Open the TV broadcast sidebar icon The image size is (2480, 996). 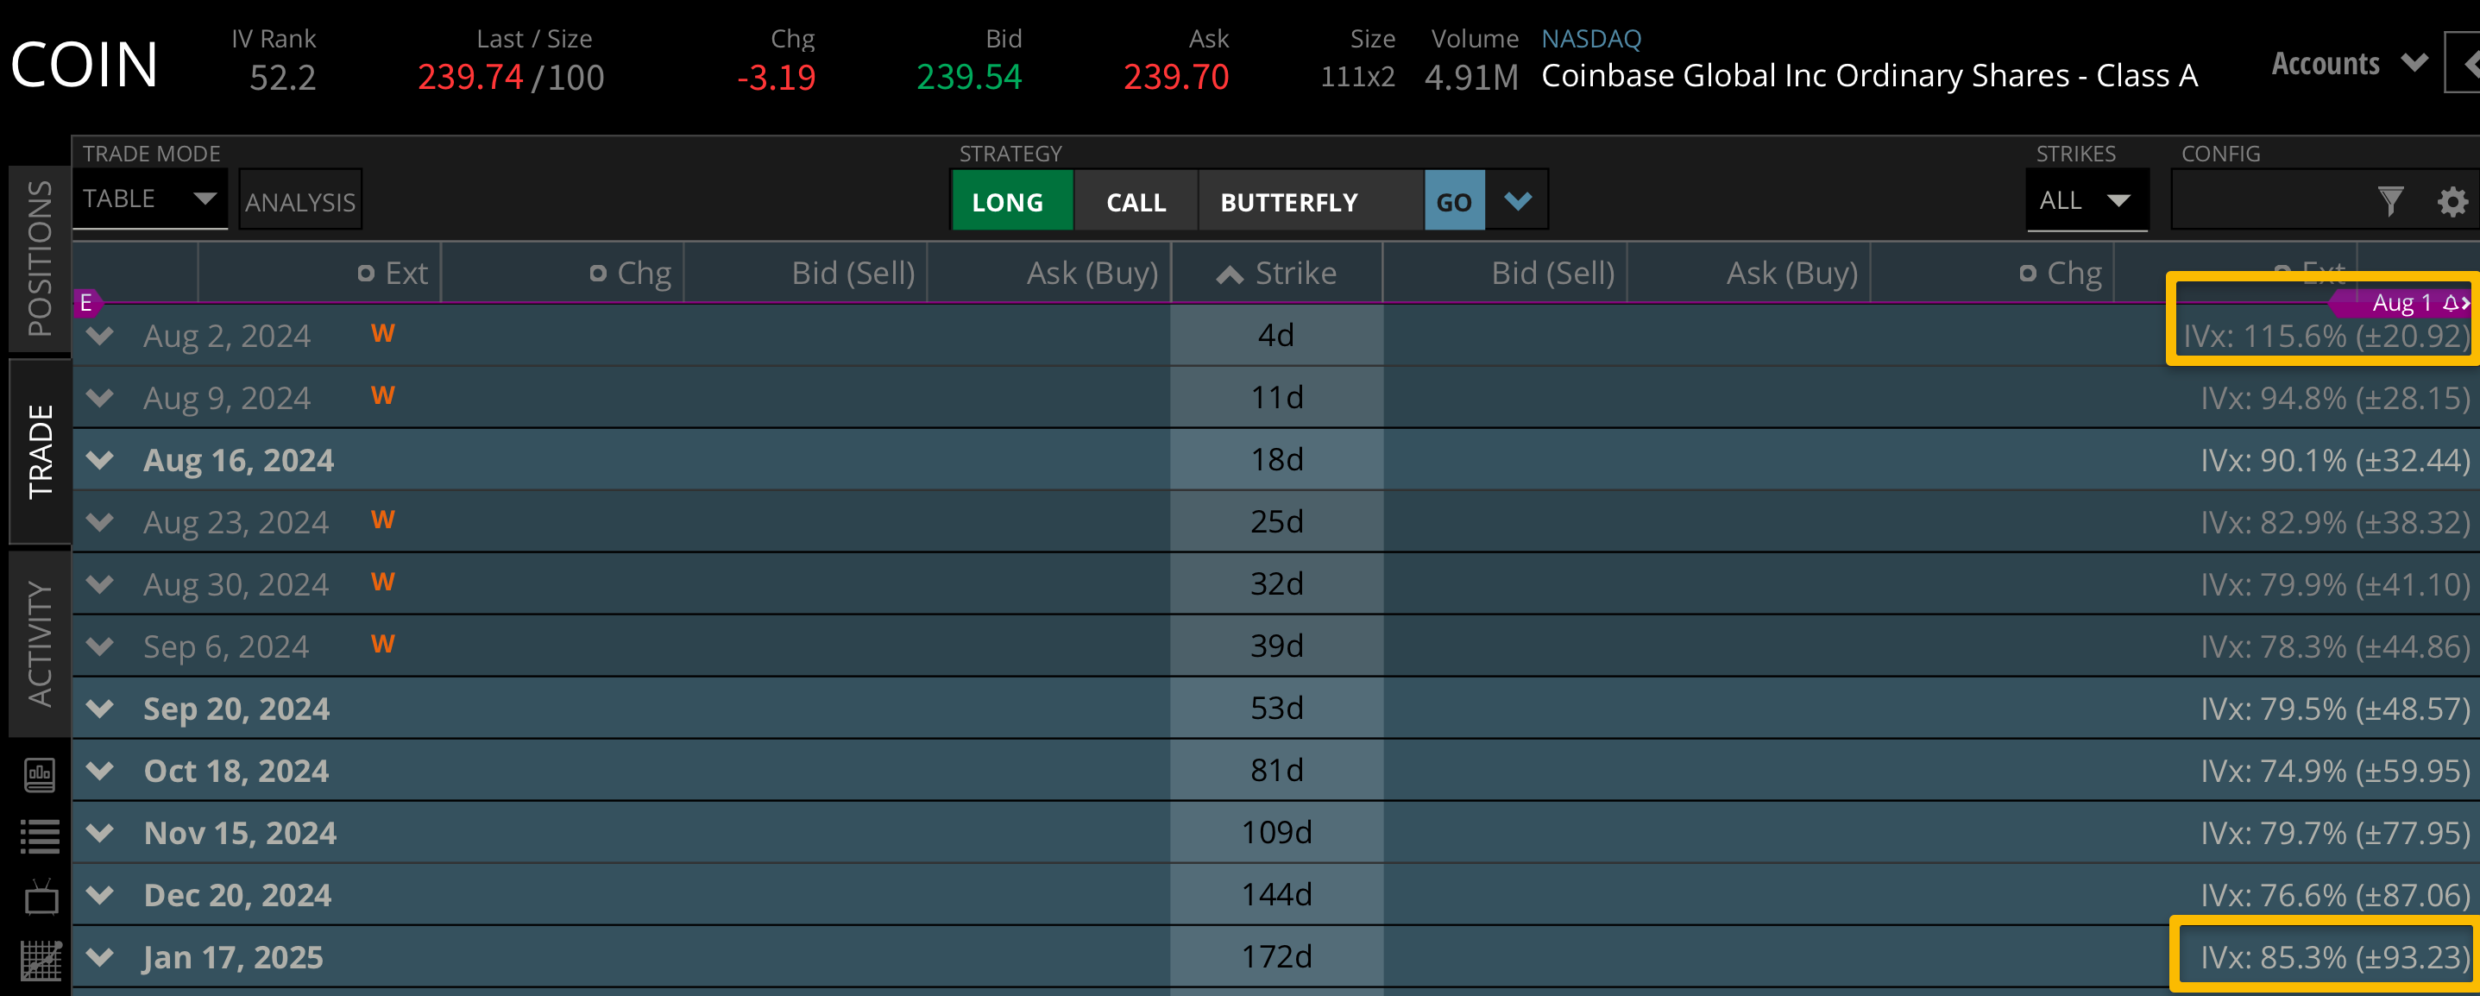41,897
